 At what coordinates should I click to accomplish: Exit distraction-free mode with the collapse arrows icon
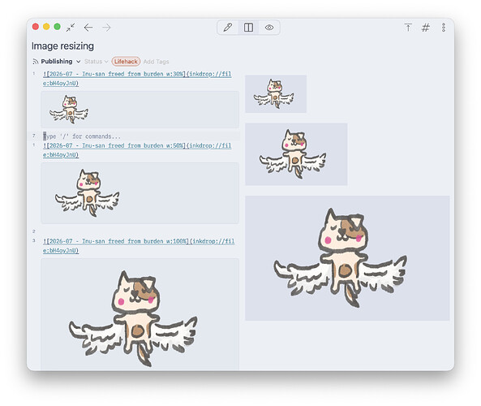click(x=71, y=28)
